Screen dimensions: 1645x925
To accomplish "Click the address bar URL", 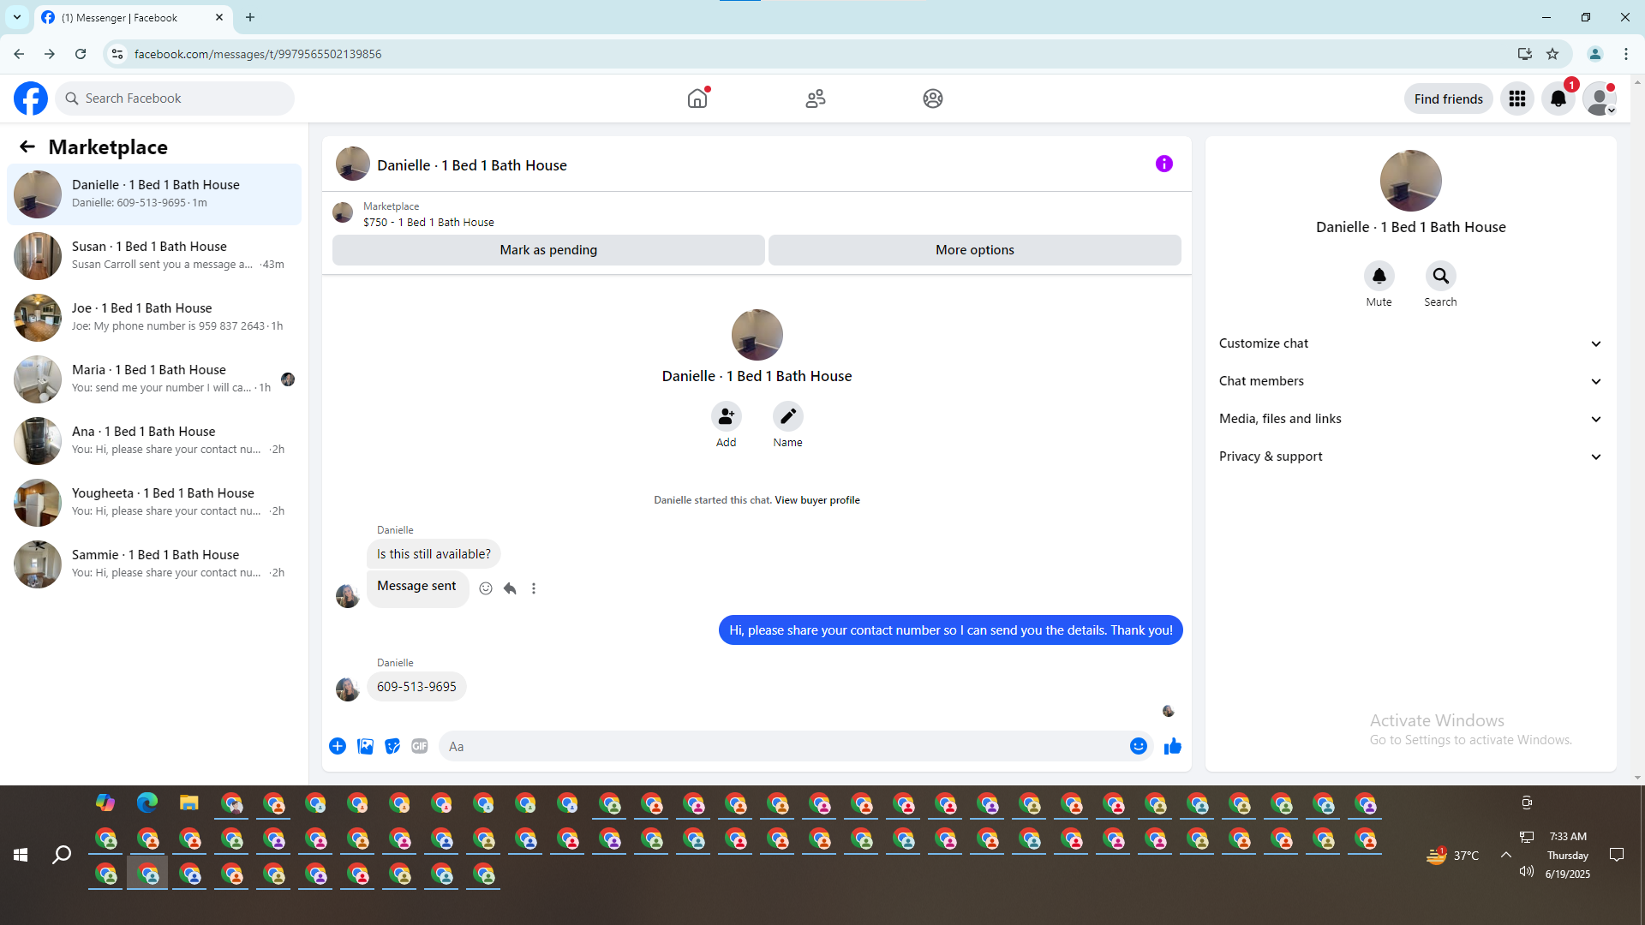I will tap(258, 54).
